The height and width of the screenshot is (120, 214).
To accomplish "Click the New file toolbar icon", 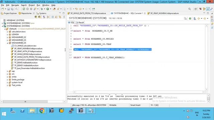I will 3,9.
